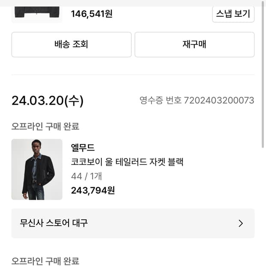Image resolution: width=266 pixels, height=266 pixels.
Task: Open the chevron arrow on store row
Action: click(241, 224)
